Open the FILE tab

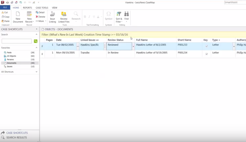[x=5, y=8]
